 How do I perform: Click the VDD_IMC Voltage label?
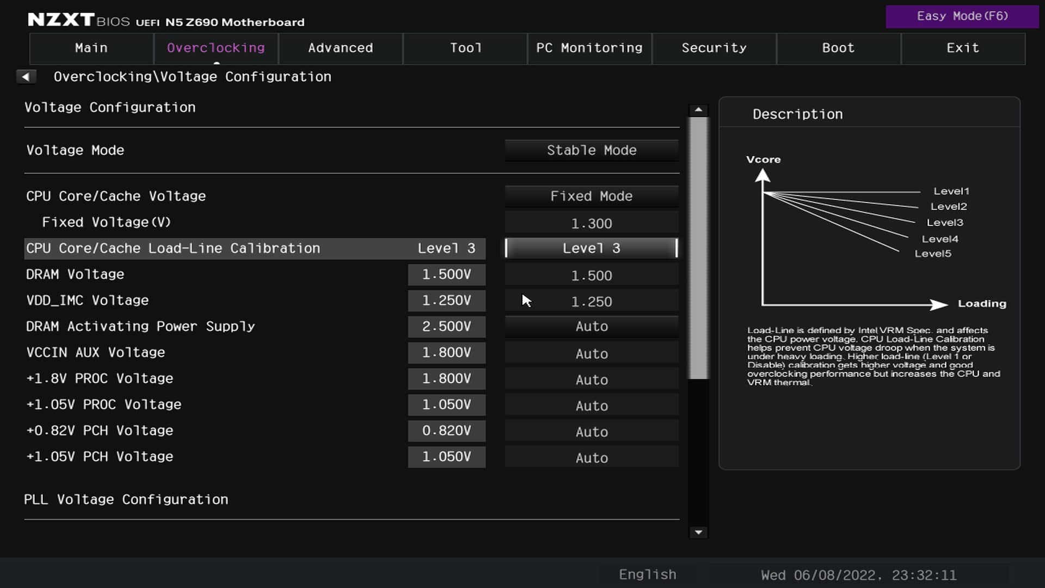pyautogui.click(x=87, y=301)
